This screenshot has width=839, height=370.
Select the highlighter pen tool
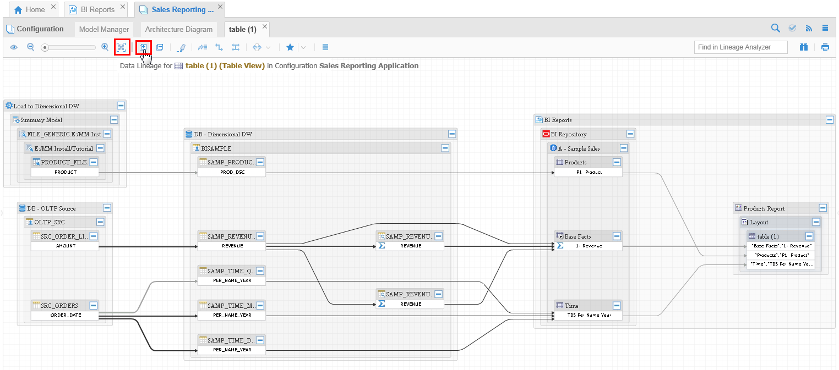[x=182, y=47]
